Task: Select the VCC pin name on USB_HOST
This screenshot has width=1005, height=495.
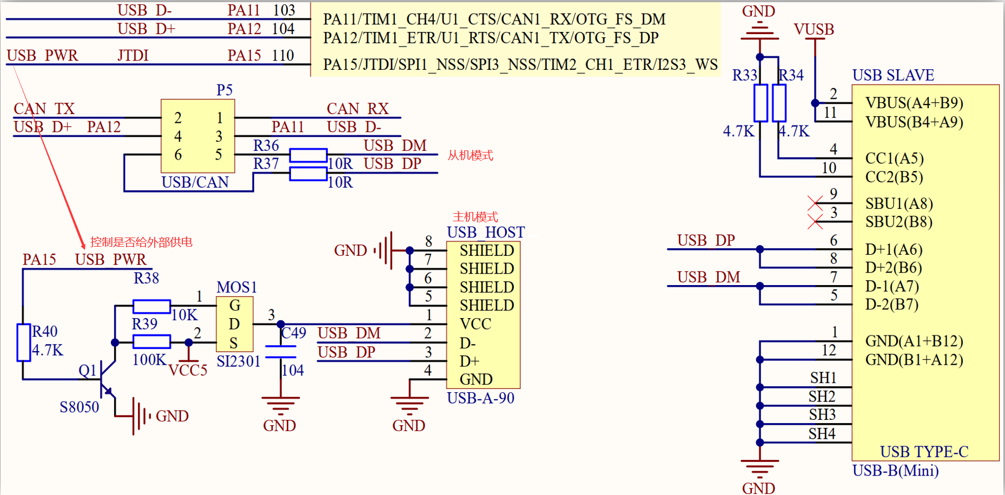Action: click(x=475, y=324)
